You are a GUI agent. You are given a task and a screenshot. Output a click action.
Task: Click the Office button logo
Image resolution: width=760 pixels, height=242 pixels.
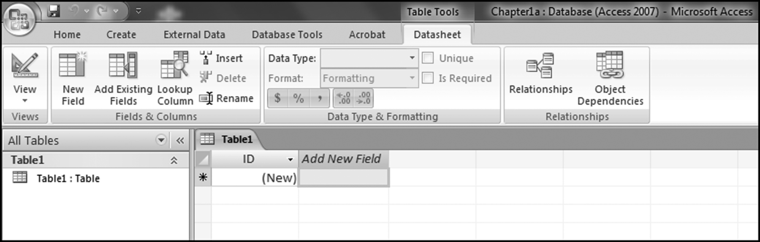point(19,19)
